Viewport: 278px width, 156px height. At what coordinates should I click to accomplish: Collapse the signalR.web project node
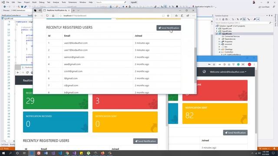pyautogui.click(x=216, y=34)
